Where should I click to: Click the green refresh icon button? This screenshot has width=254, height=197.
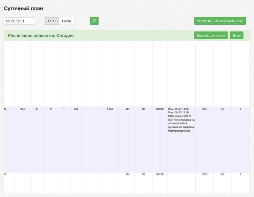click(x=94, y=21)
